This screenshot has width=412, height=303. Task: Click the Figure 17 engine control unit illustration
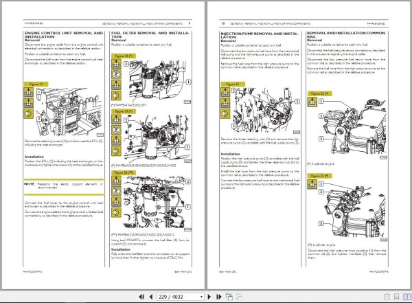(x=69, y=112)
